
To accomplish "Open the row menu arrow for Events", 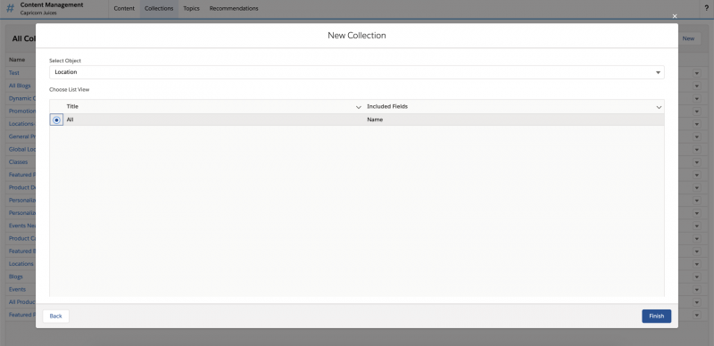I will click(x=697, y=290).
